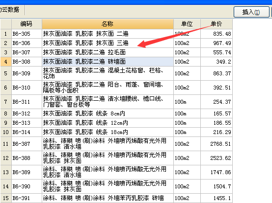
Task: Select code cell B6-310
Action: [27, 88]
